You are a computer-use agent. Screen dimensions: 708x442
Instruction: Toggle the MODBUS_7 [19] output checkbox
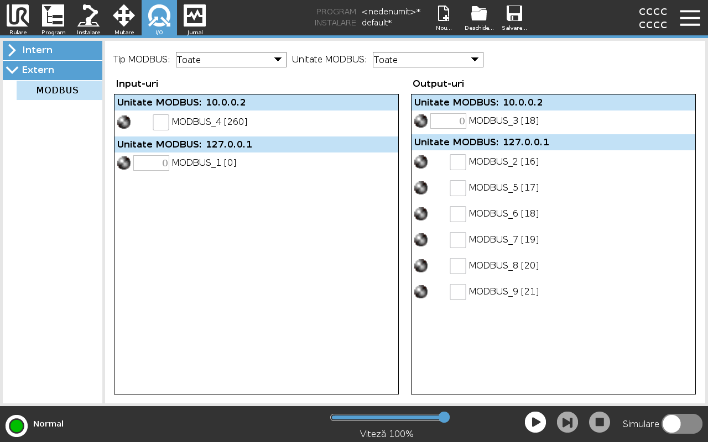(457, 240)
